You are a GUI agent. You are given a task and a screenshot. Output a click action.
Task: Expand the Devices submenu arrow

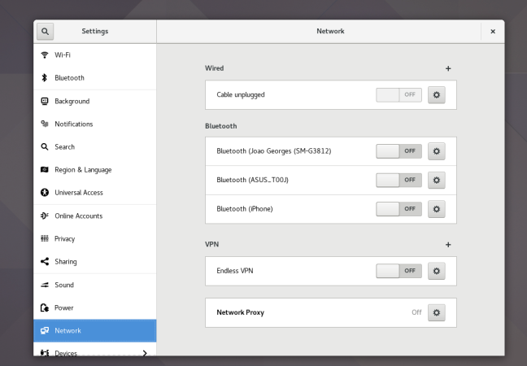click(145, 353)
